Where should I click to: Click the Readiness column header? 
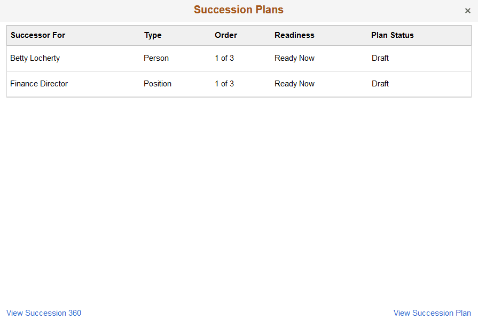294,35
